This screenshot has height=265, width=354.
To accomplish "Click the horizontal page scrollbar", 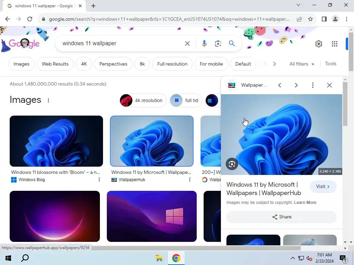I will point(196,248).
